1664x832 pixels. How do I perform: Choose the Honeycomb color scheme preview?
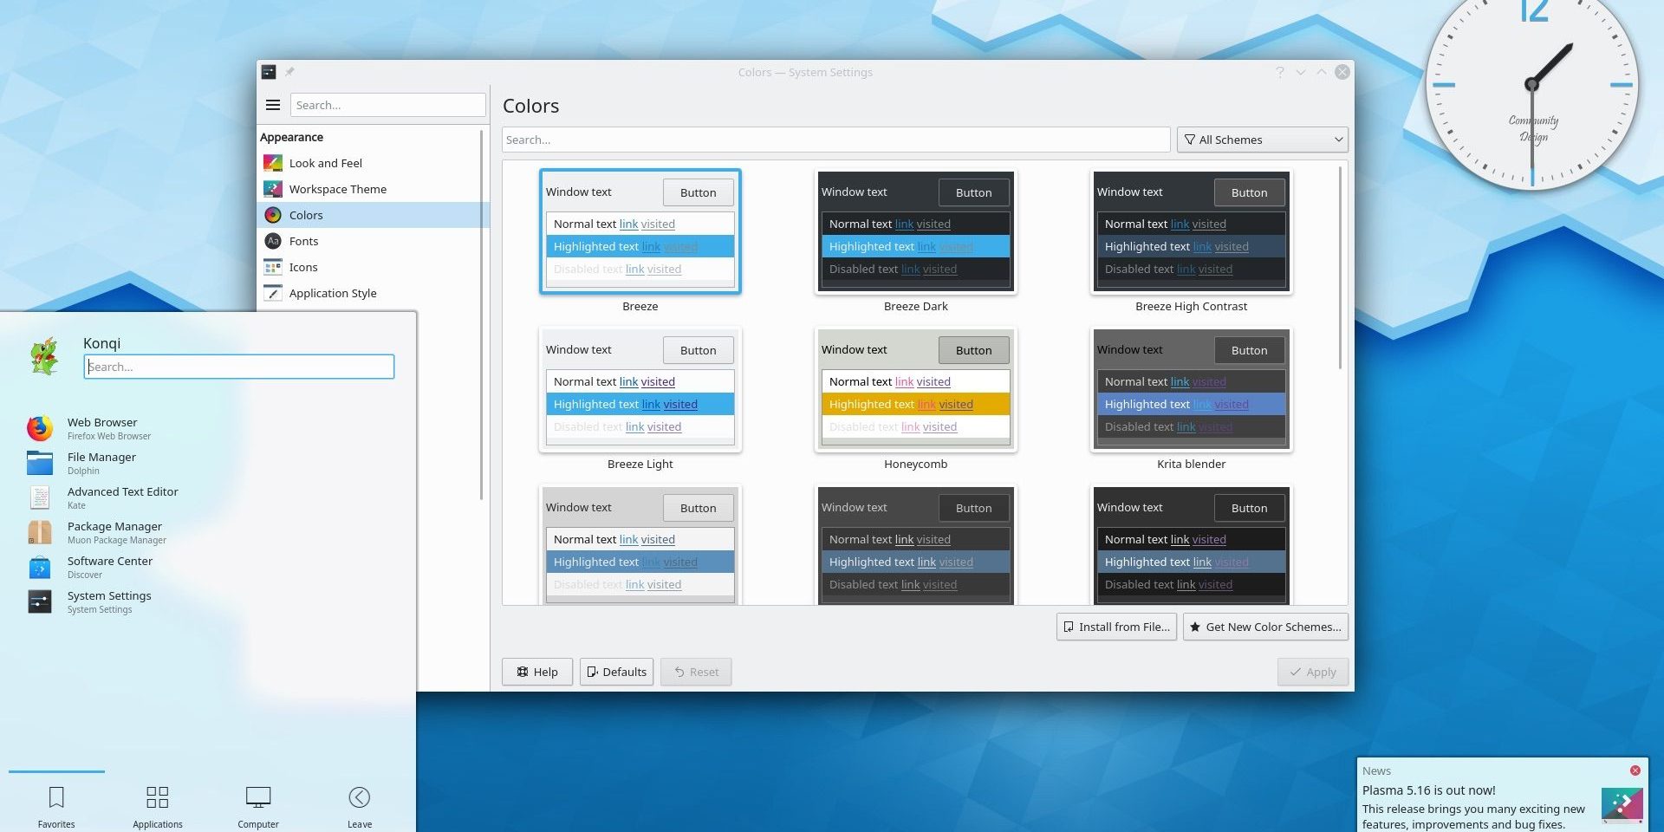915,390
